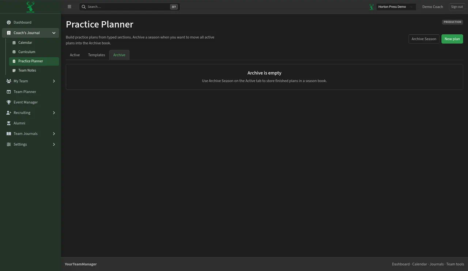Viewport: 468px width, 271px height.
Task: Click the Team Notes note icon
Action: tap(14, 70)
